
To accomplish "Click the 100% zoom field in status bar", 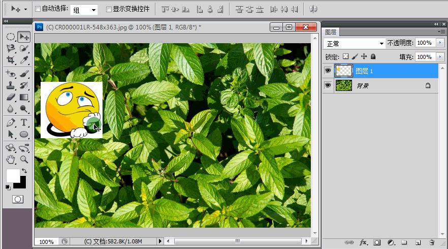I will 47,241.
